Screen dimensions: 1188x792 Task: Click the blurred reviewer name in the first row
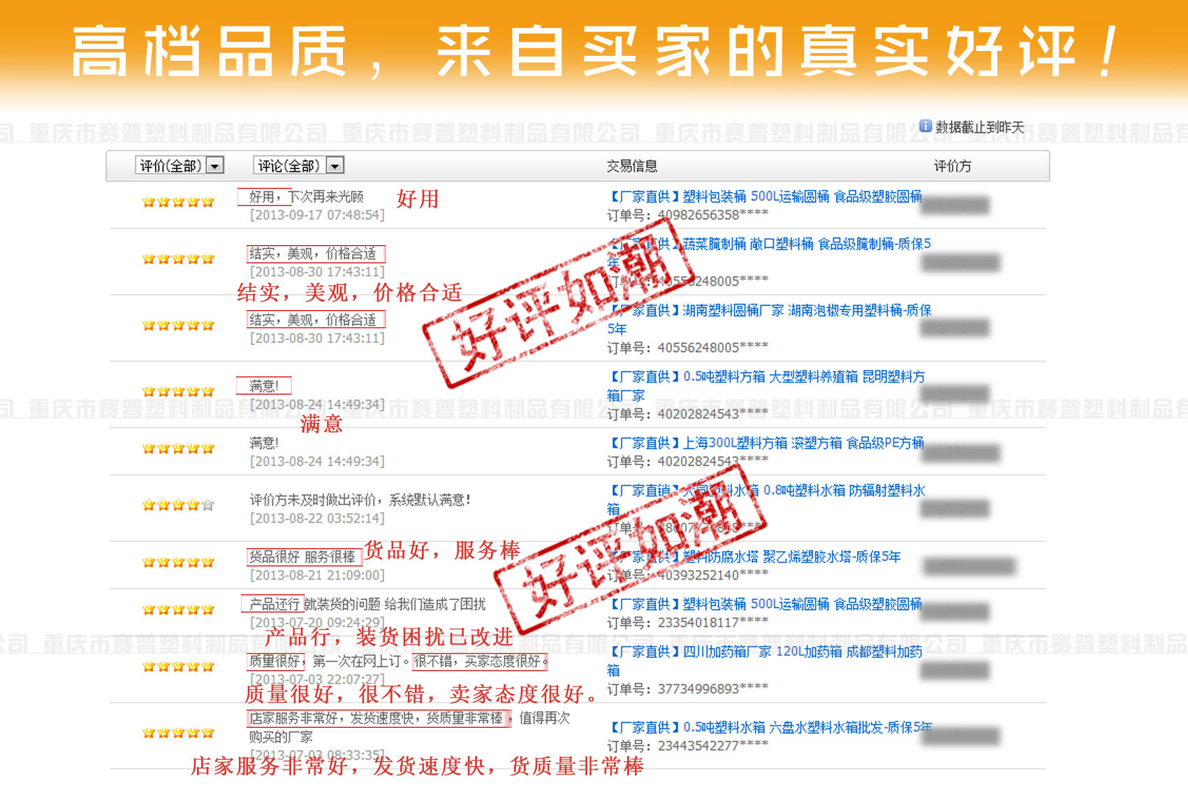(x=955, y=205)
